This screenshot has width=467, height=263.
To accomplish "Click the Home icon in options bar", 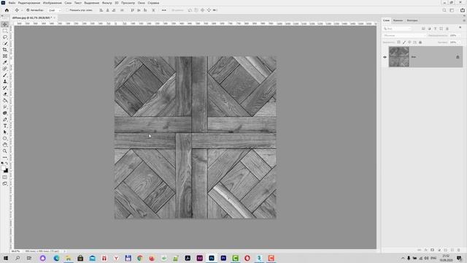I will [x=7, y=10].
